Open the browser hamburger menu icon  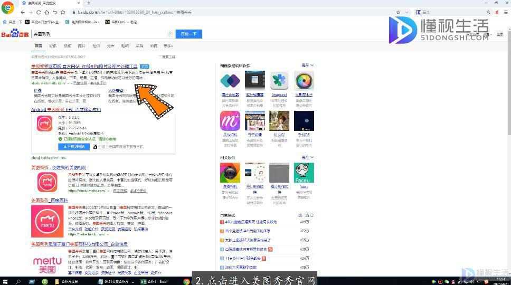pos(506,12)
